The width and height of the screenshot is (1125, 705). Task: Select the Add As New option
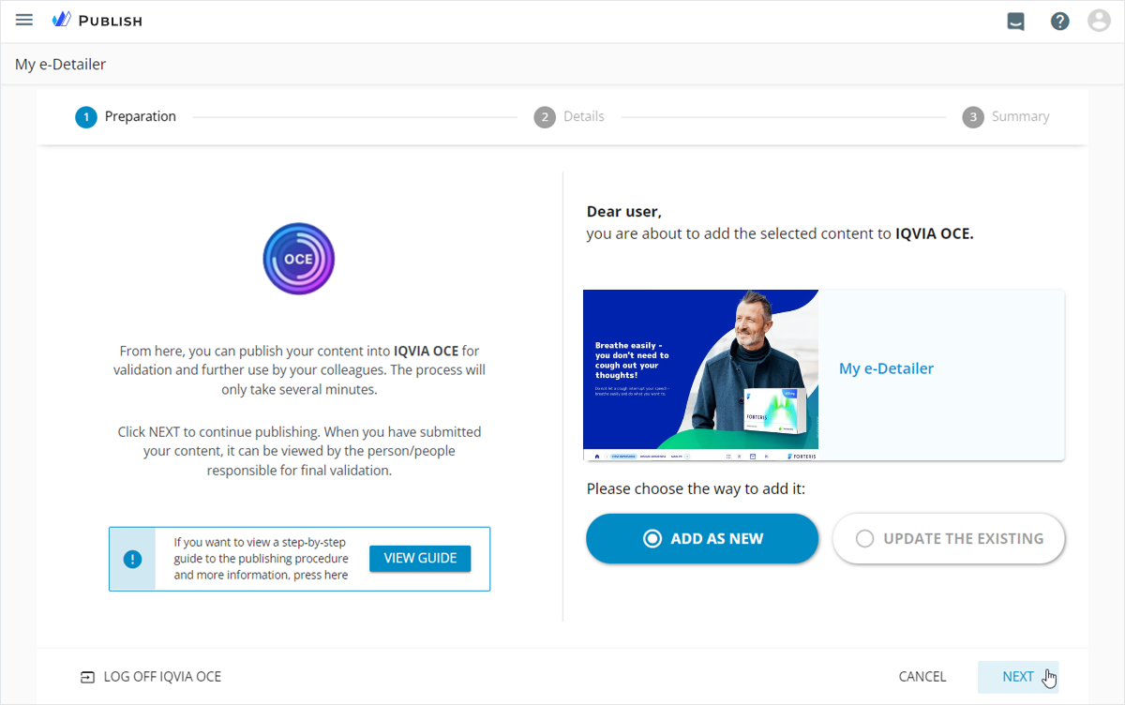click(702, 539)
